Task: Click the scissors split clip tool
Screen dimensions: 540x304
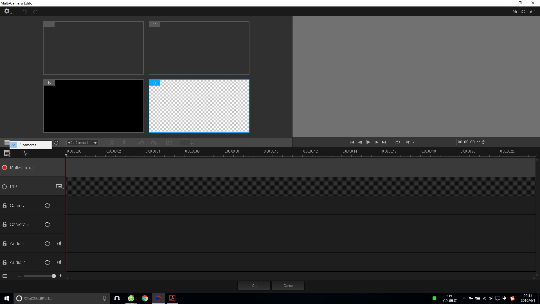Action: pos(112,143)
